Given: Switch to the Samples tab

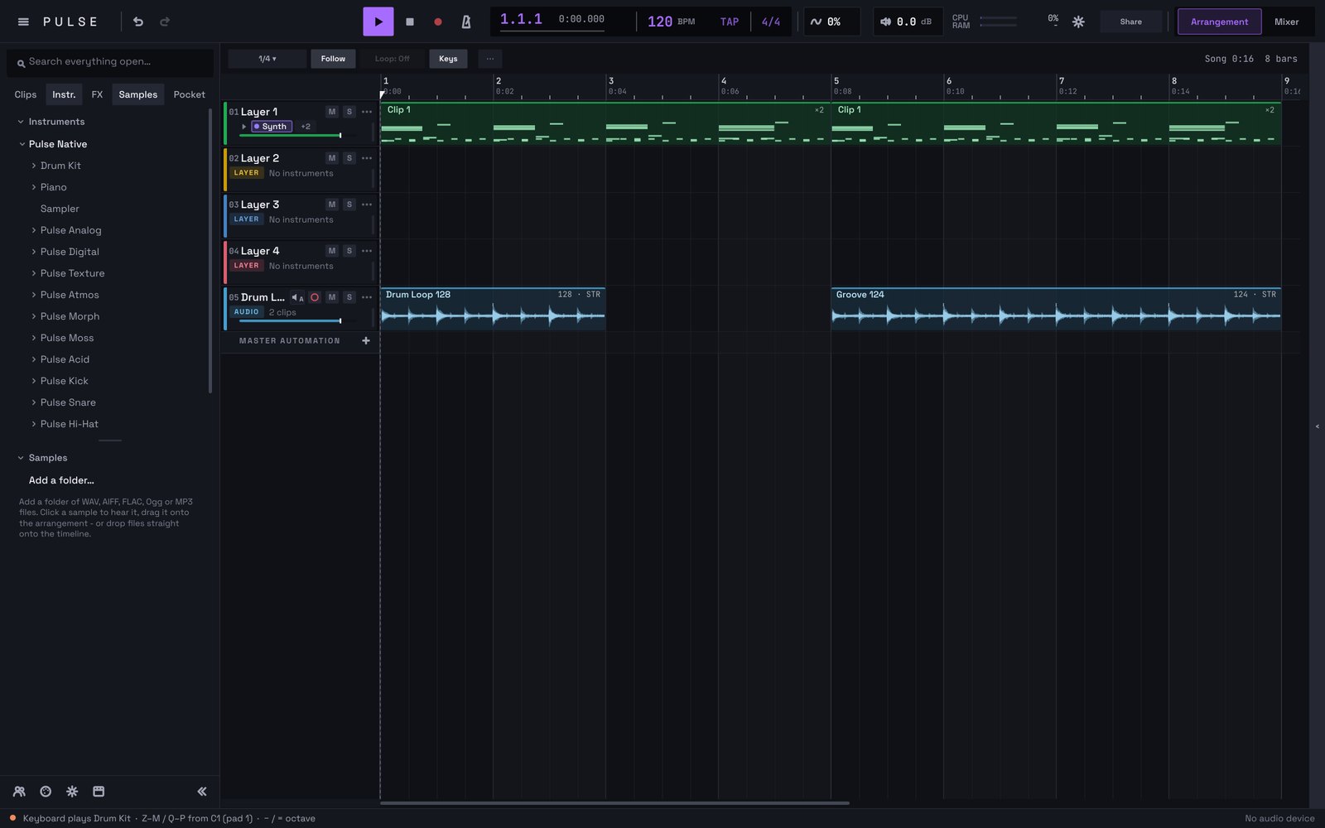Looking at the screenshot, I should 138,94.
